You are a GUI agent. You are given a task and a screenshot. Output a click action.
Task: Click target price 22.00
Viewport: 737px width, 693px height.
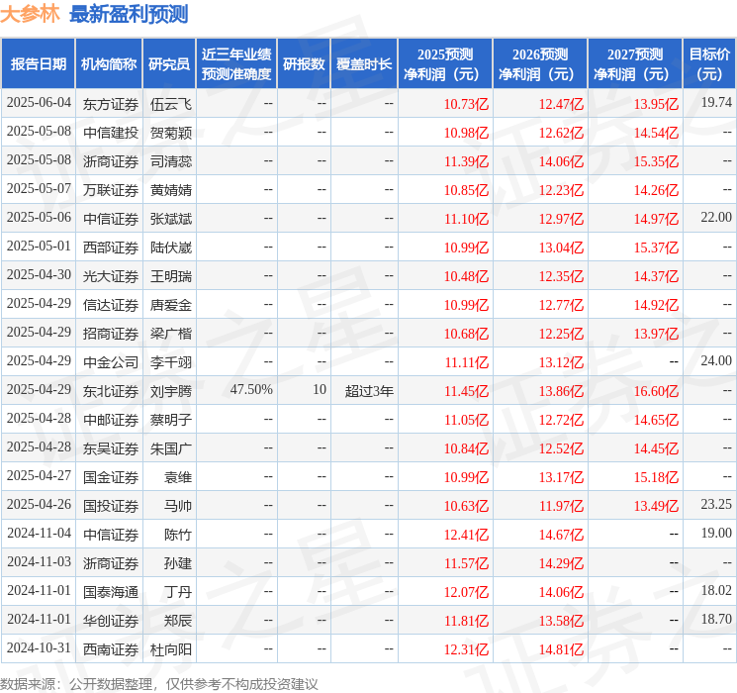[x=716, y=217]
